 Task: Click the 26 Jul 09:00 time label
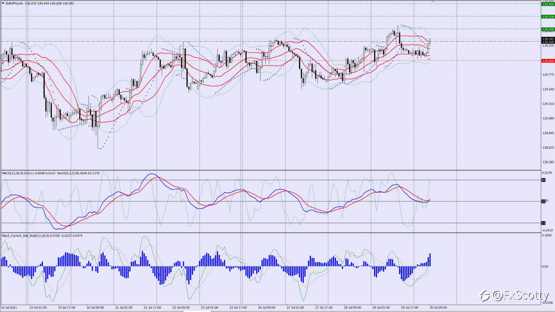point(267,308)
